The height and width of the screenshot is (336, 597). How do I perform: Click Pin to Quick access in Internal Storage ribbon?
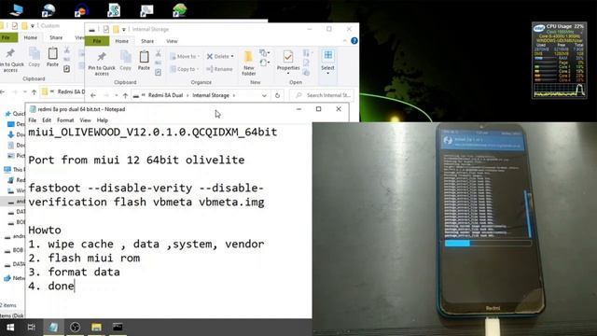102,63
